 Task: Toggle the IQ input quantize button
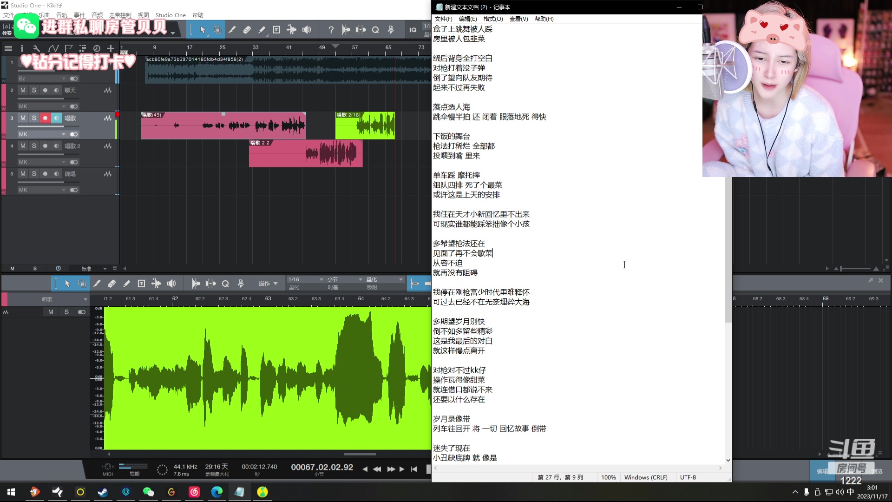coord(413,30)
